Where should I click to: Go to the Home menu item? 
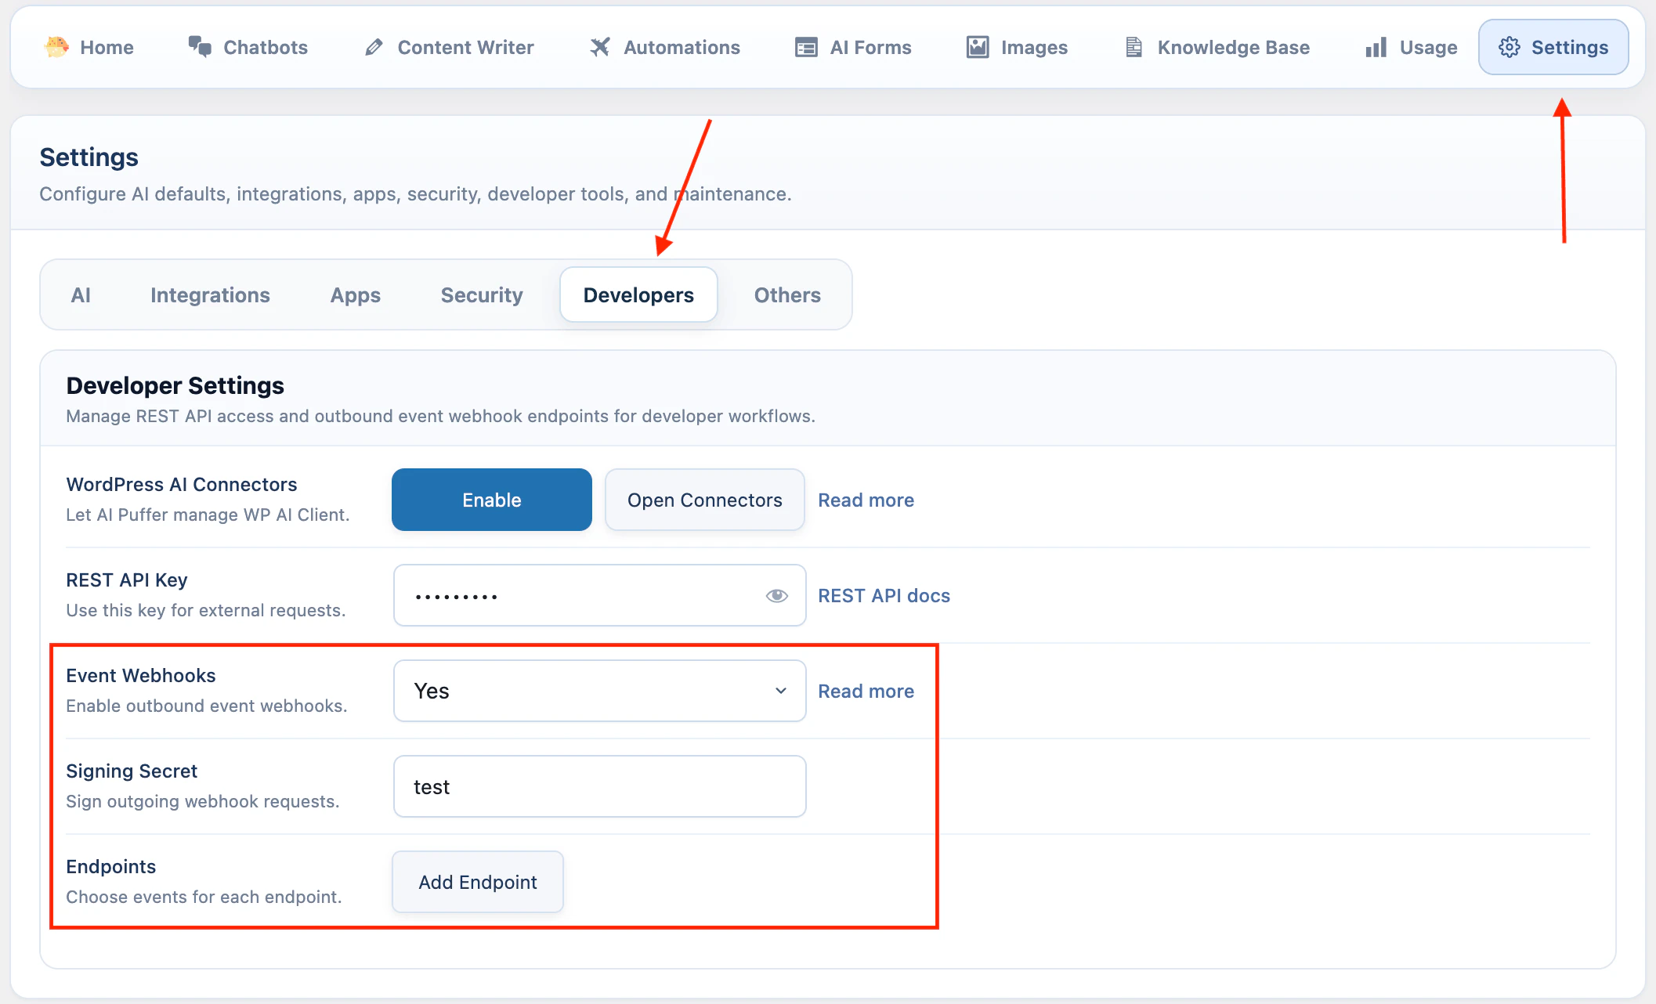click(x=89, y=47)
